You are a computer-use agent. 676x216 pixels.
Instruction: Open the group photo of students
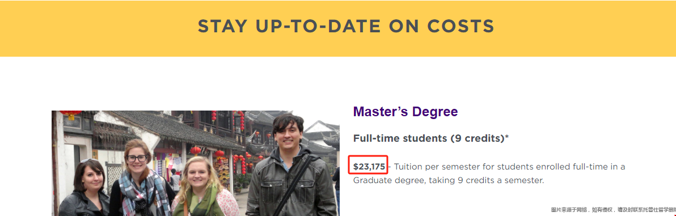pyautogui.click(x=195, y=163)
